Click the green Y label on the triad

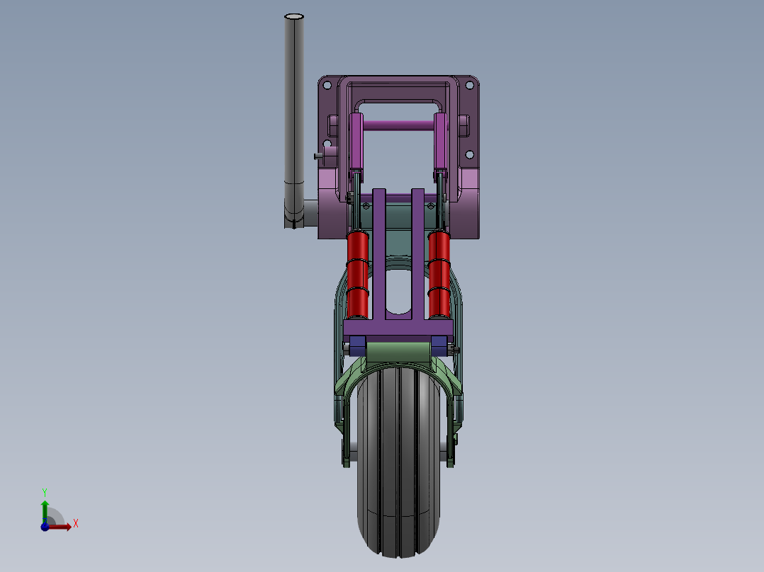pos(45,491)
